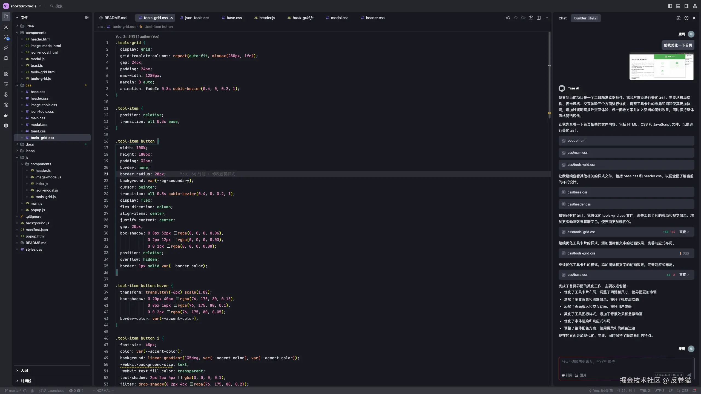Click color swatch on line 30 rgba
The width and height of the screenshot is (701, 394).
pyautogui.click(x=175, y=233)
